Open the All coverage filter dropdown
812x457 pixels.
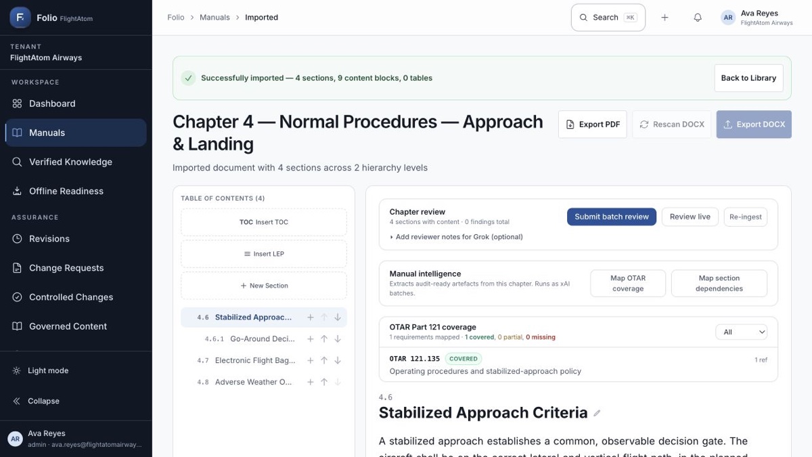742,332
